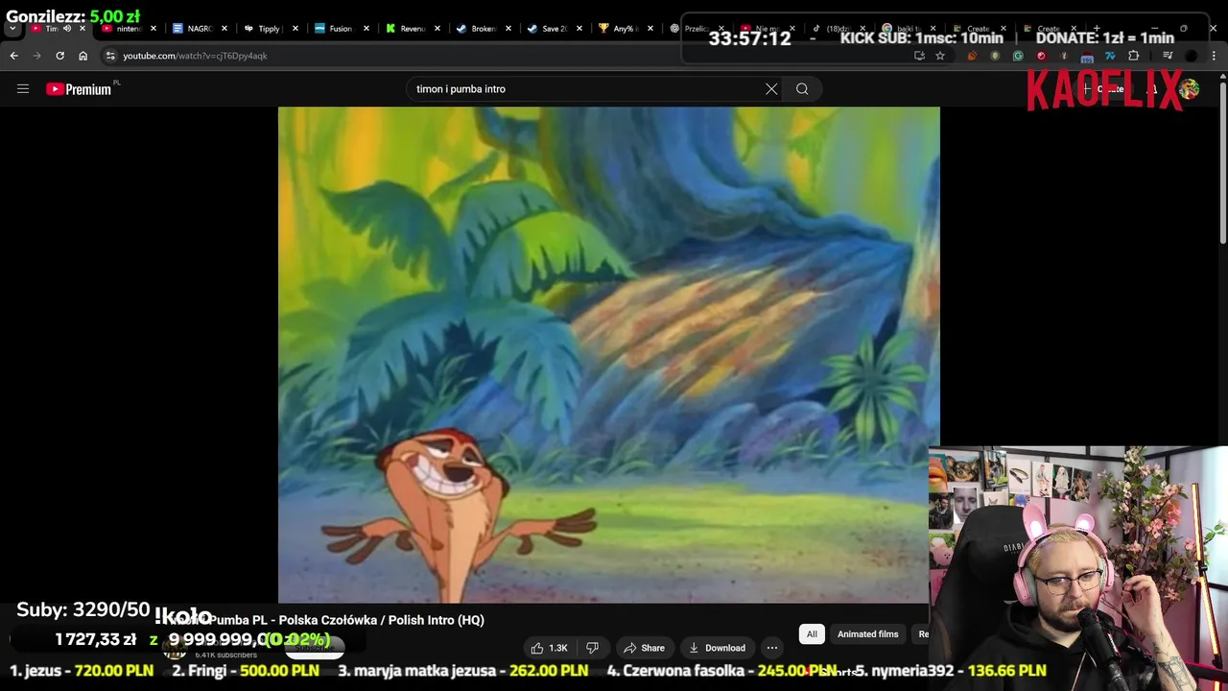Open the 7TV extension icon
Screen dimensions: 1228x691
(x=1110, y=56)
